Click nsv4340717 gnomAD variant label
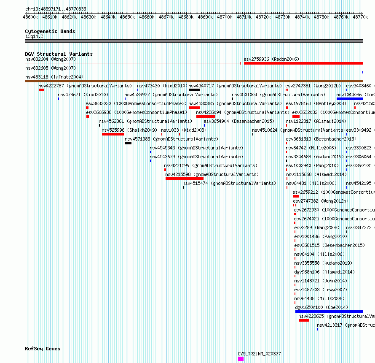The height and width of the screenshot is (363, 375). pos(235,86)
